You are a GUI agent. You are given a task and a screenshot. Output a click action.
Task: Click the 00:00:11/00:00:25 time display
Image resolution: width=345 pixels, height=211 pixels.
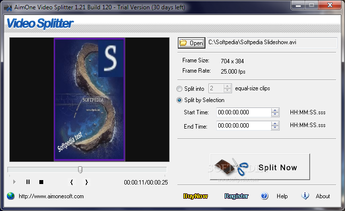(145, 183)
